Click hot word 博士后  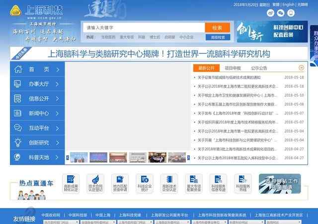click(x=155, y=37)
